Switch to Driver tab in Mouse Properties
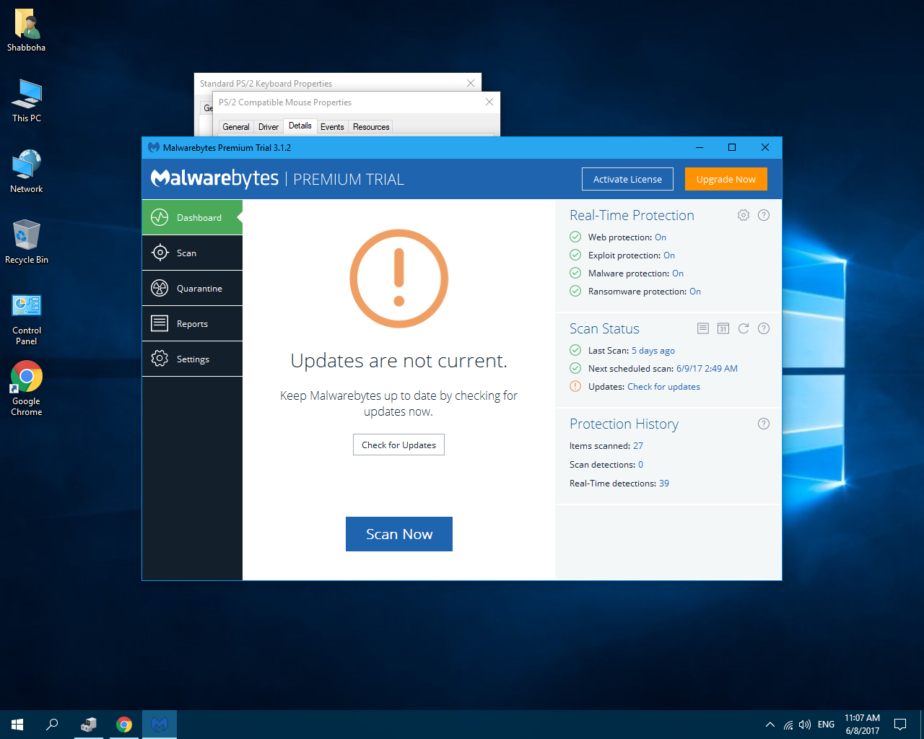 269,127
